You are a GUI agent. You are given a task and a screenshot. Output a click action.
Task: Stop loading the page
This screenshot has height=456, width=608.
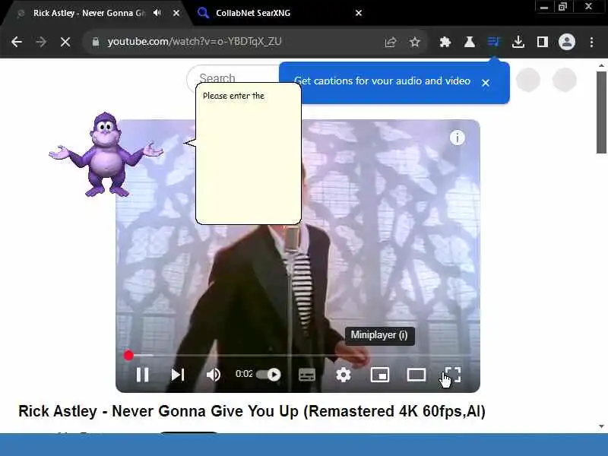[x=65, y=42]
